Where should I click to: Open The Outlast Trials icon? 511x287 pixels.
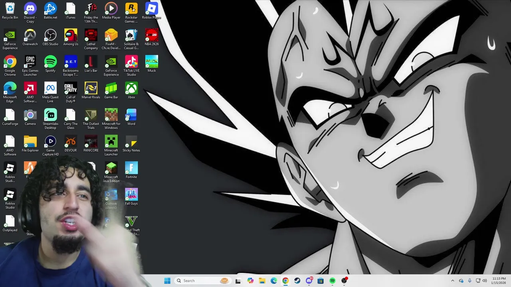coord(91,119)
